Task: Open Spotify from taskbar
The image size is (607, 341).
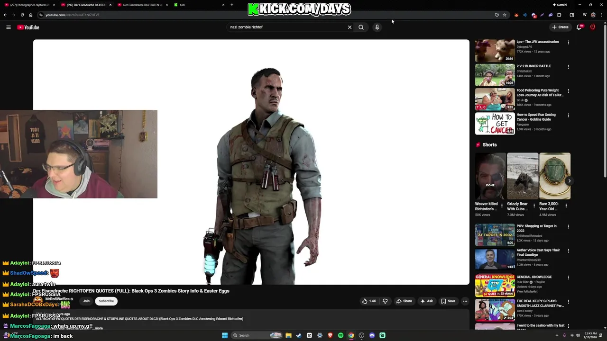Action: point(340,335)
